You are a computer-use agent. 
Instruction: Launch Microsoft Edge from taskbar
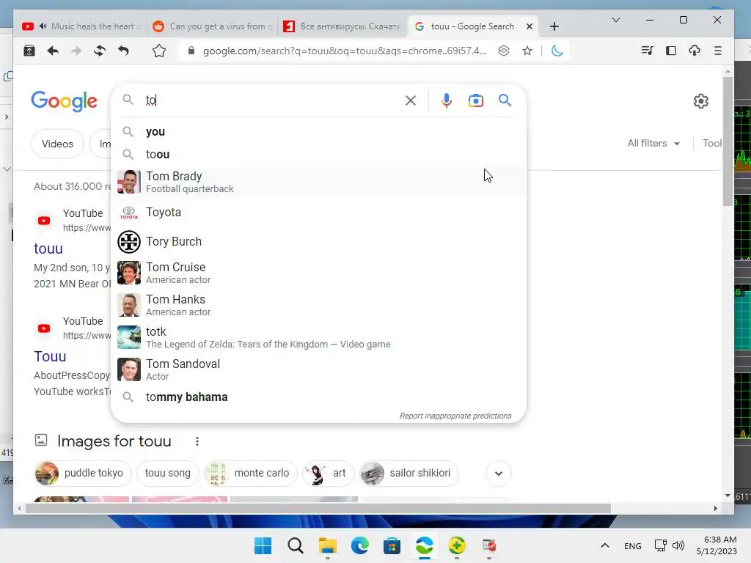tap(359, 545)
